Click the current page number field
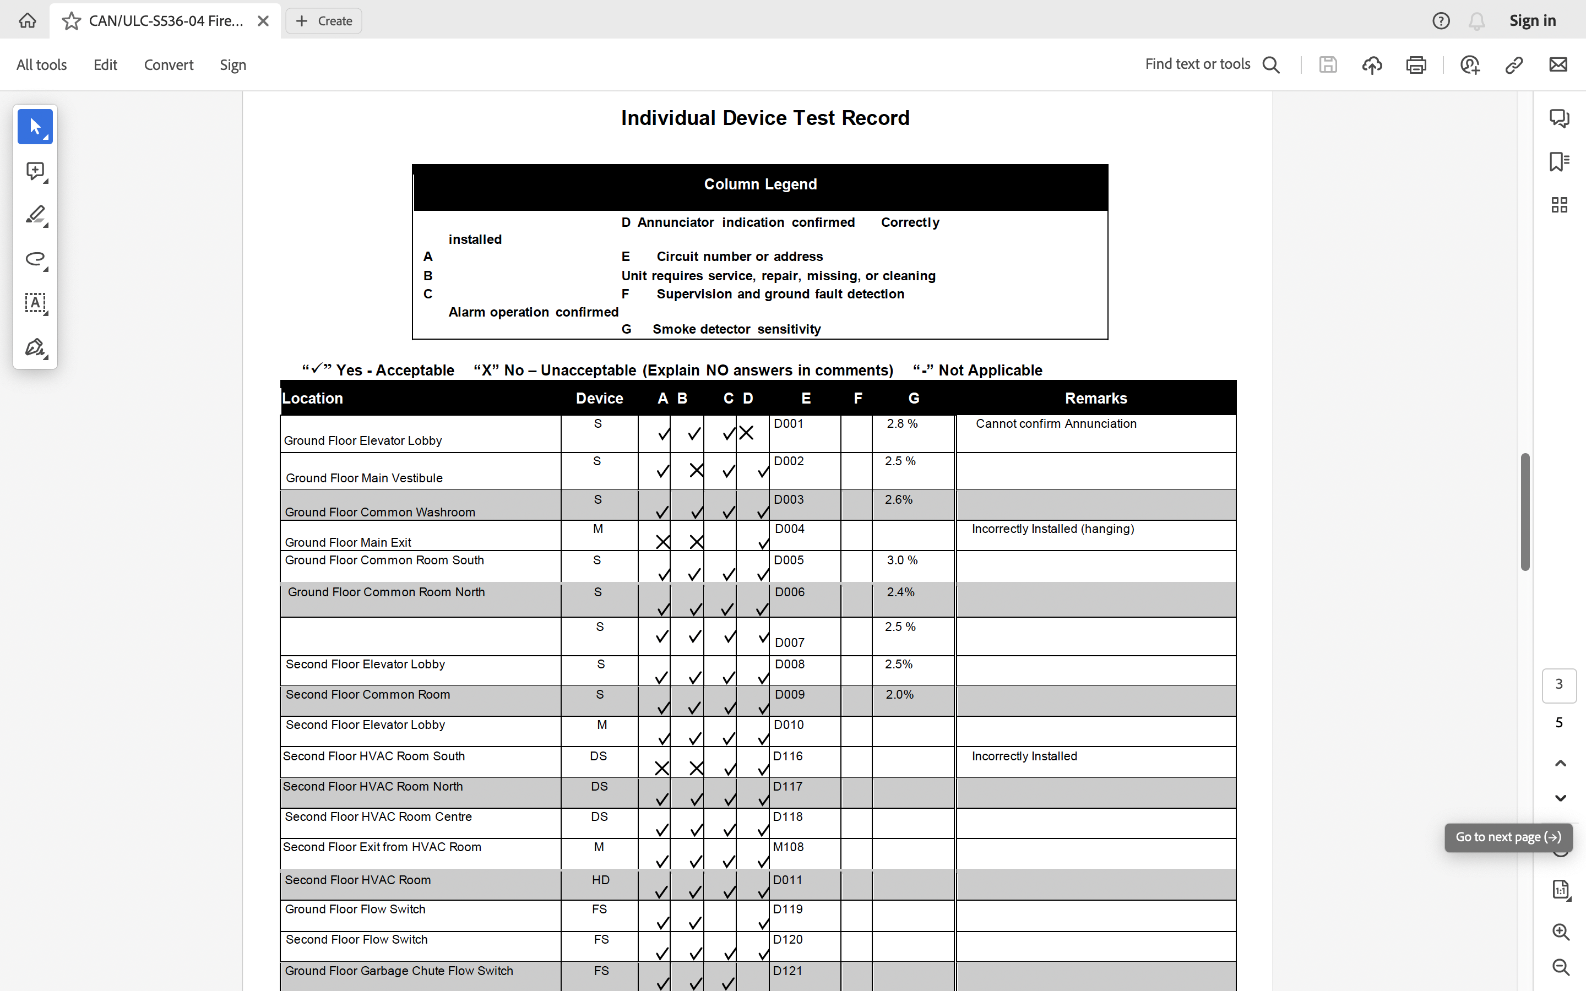The height and width of the screenshot is (991, 1586). coord(1559,684)
